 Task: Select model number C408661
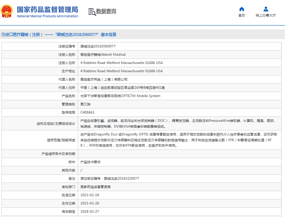click(x=88, y=112)
